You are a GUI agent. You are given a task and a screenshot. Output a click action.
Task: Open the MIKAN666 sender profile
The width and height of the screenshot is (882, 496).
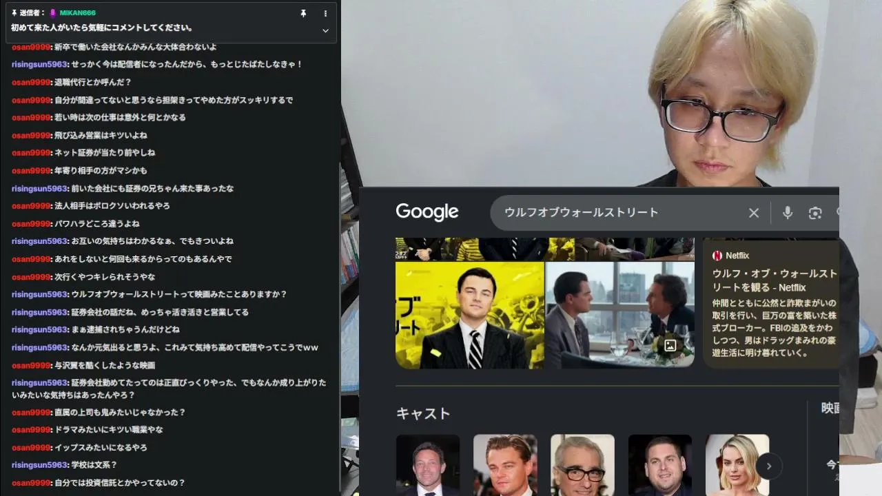point(77,13)
